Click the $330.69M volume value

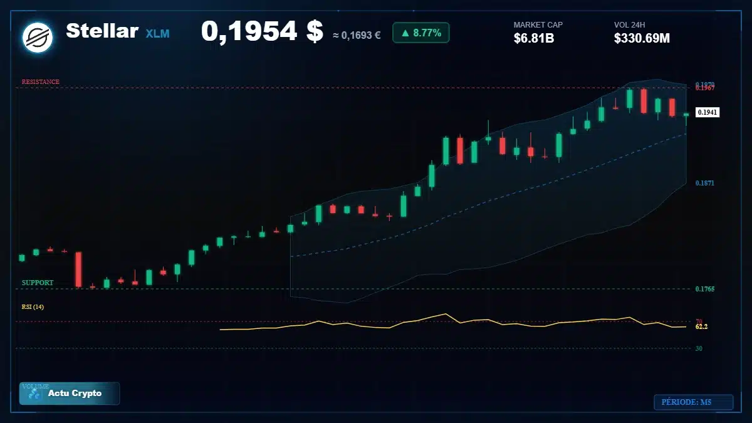[642, 38]
